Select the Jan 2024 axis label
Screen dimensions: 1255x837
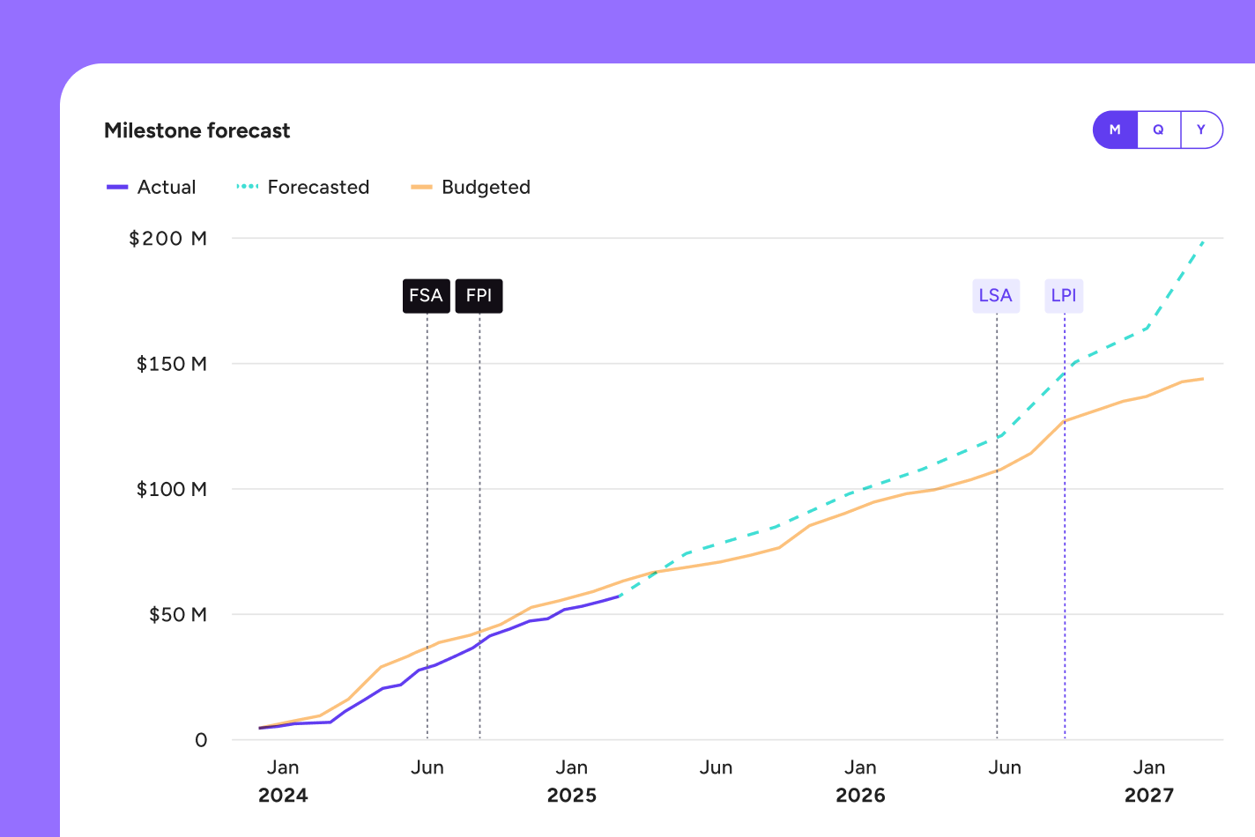[x=283, y=781]
